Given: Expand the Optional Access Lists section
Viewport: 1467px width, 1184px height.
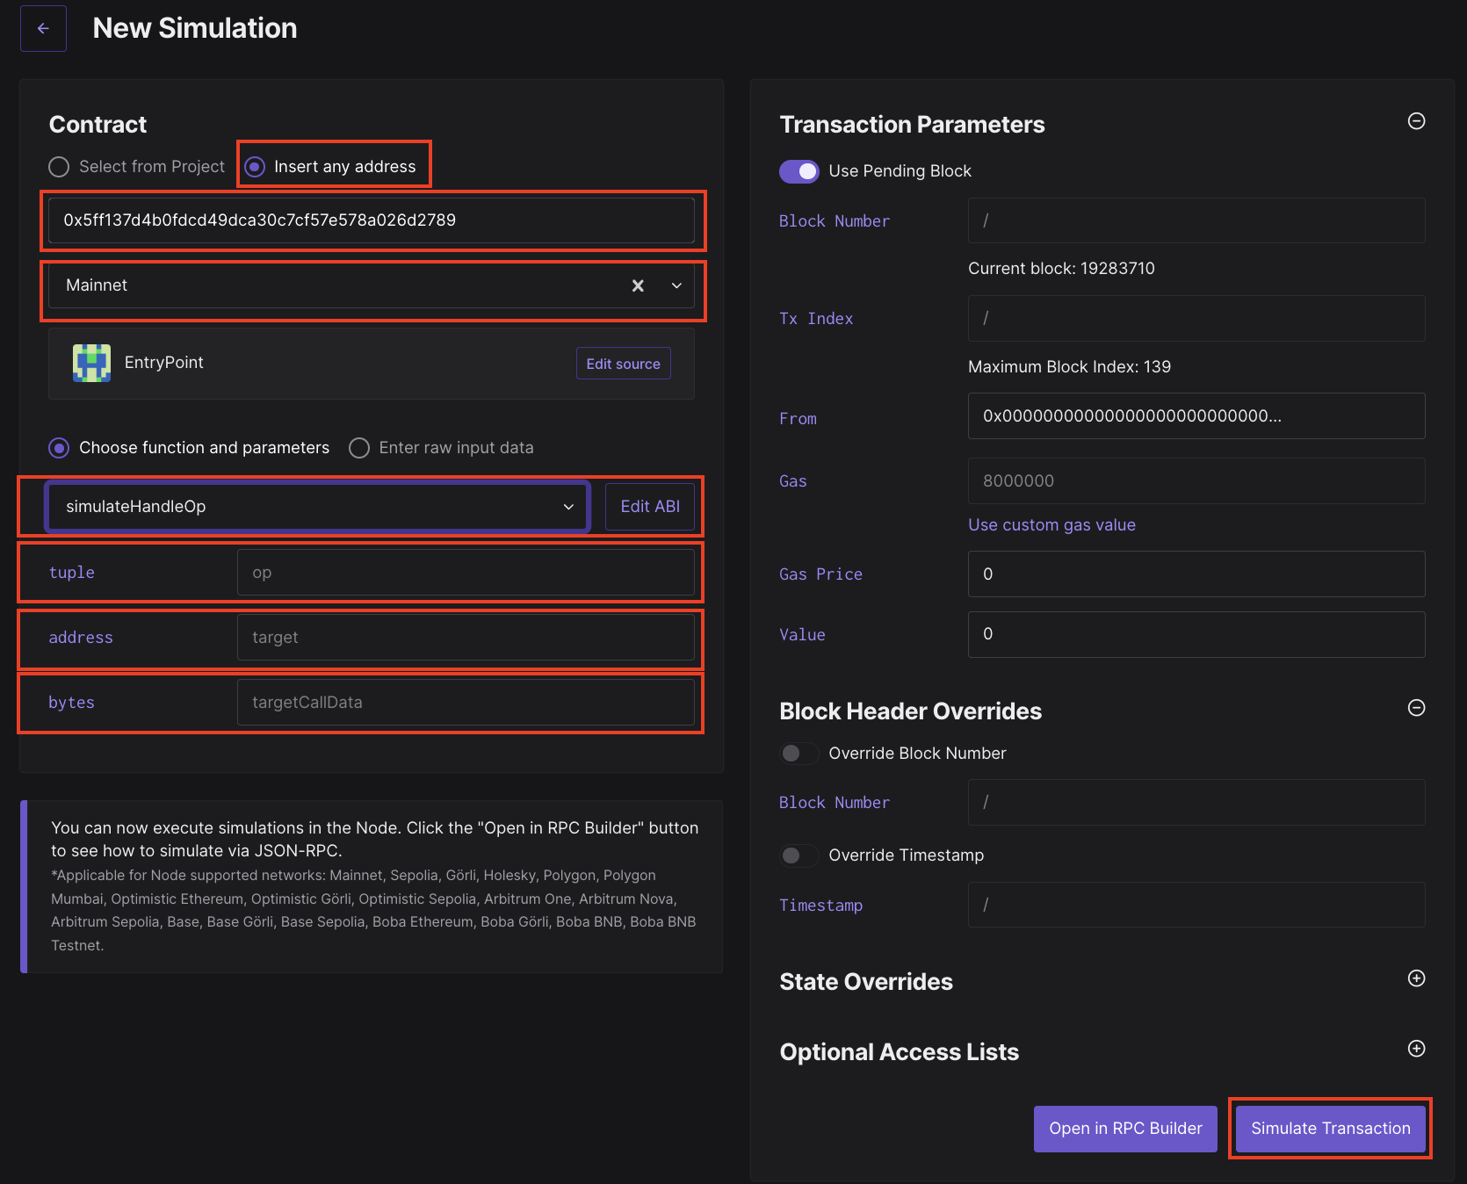Looking at the screenshot, I should click(x=1416, y=1049).
